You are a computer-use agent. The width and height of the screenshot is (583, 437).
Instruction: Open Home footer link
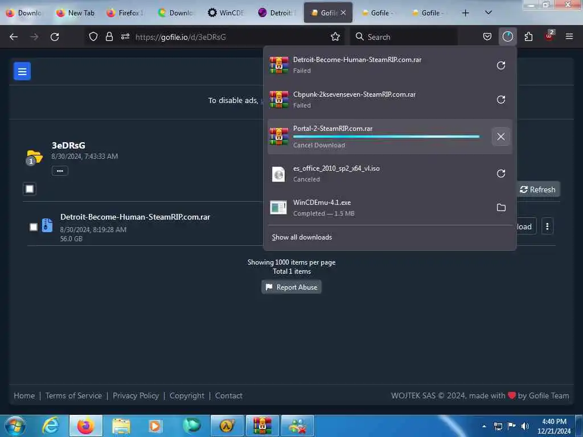[24, 395]
